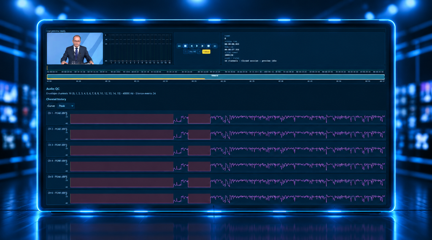Click the 'Channel history' heading
The image size is (432, 240).
tap(56, 99)
